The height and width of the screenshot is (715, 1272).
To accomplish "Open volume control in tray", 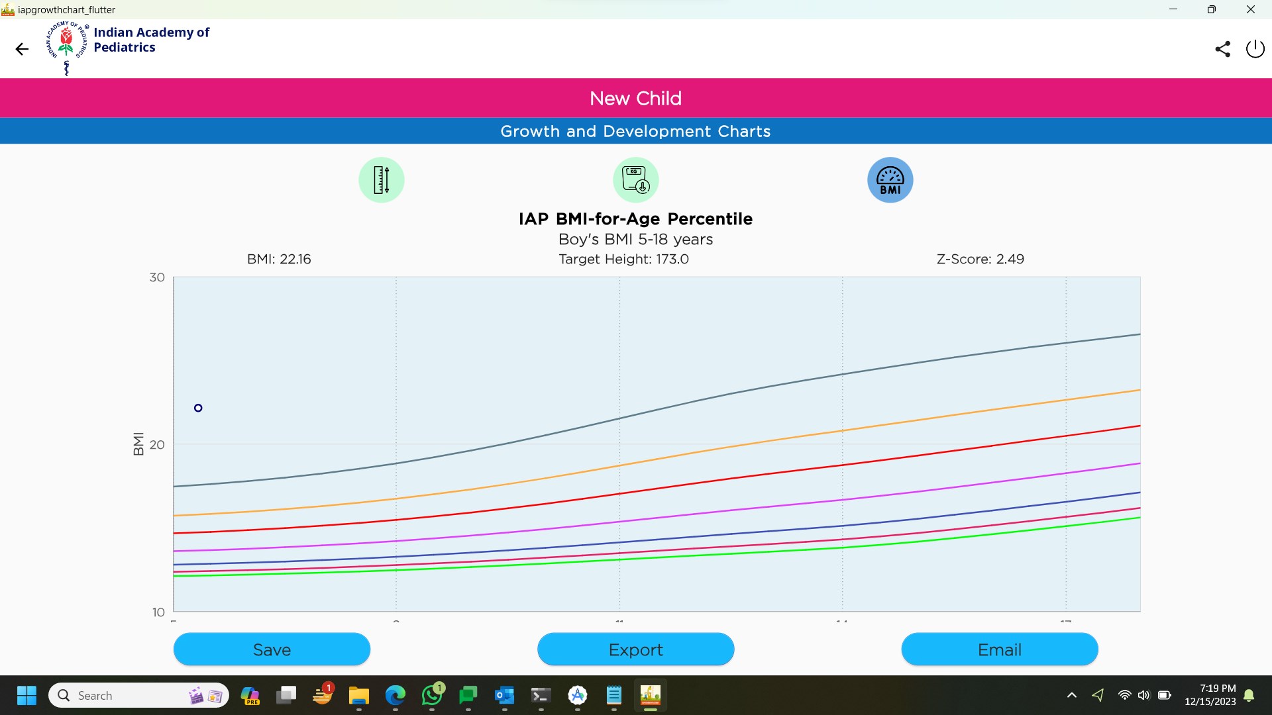I will point(1144,695).
